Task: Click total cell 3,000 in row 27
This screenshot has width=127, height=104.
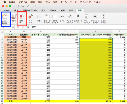Action: coord(119,101)
